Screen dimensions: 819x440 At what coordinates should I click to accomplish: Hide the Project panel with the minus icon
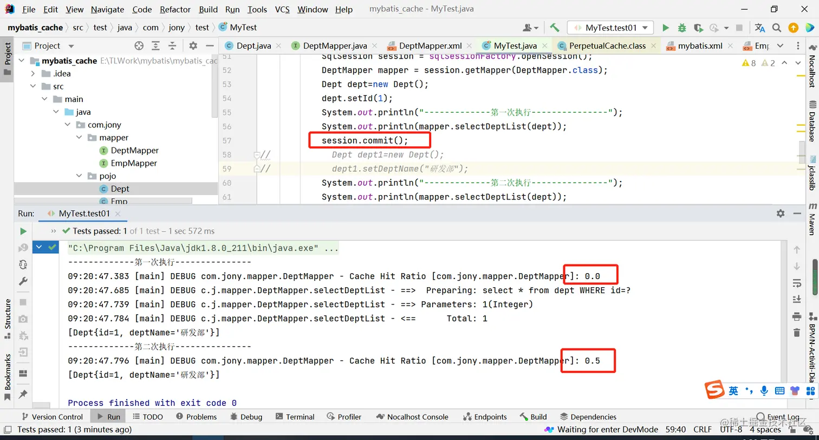pyautogui.click(x=209, y=46)
